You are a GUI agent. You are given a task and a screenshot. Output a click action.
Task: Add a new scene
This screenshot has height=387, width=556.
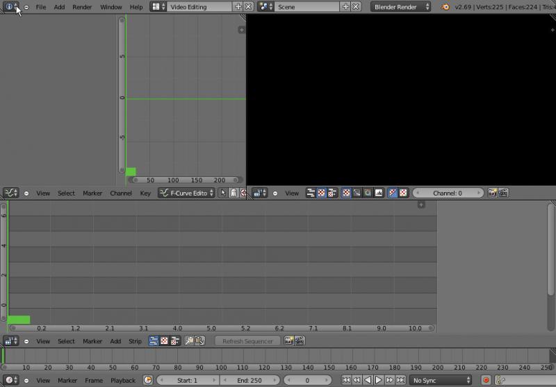tap(345, 7)
